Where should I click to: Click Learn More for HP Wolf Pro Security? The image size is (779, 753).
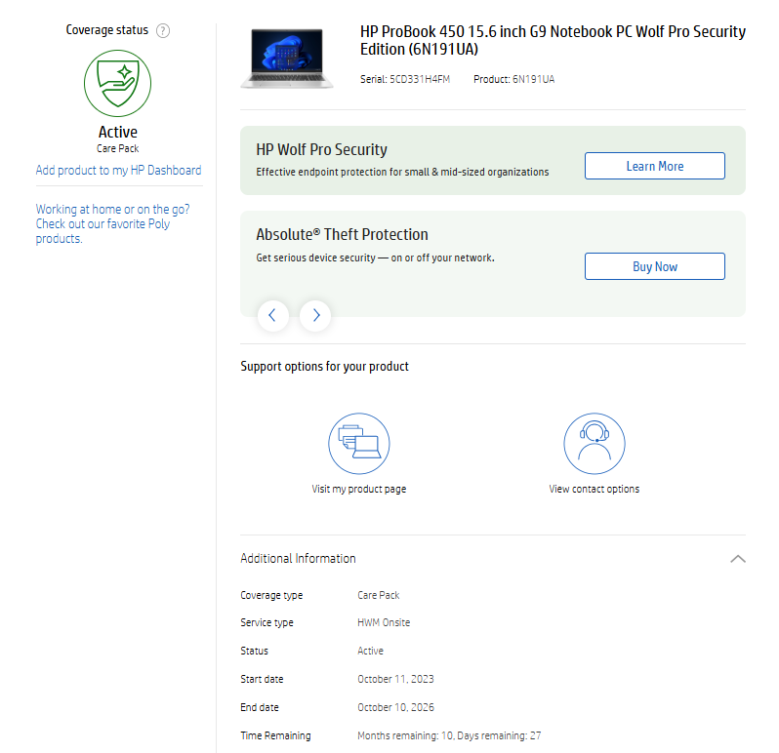point(654,166)
